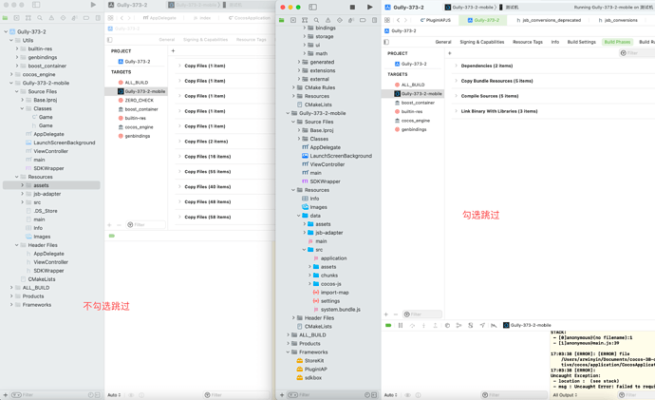The image size is (655, 400).
Task: Hide project and targets list in left window
Action: pyautogui.click(x=110, y=40)
